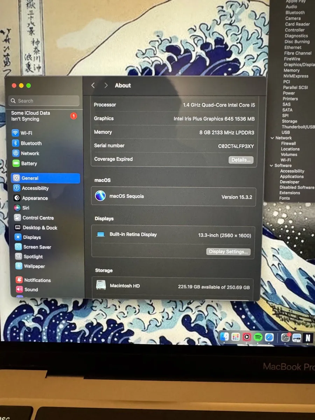Viewport: 315px width, 420px height.
Task: Select Audio in System Information list
Action: click(291, 7)
